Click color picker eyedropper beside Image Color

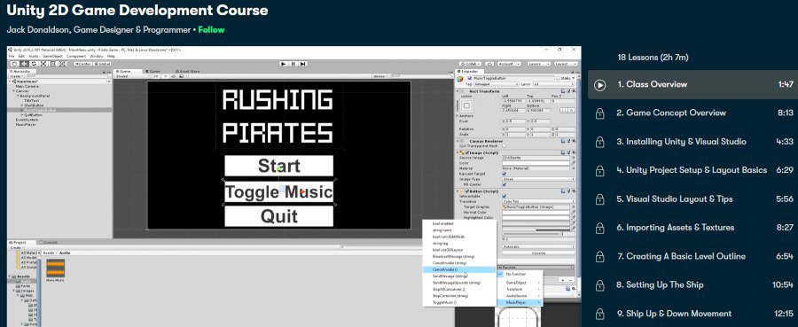573,163
